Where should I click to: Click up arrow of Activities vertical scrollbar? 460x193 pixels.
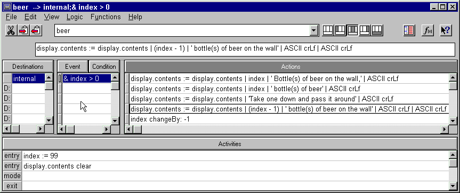click(453, 155)
